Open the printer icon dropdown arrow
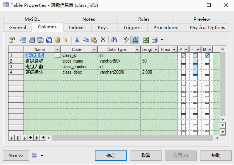The width and height of the screenshot is (234, 165). tap(162, 40)
